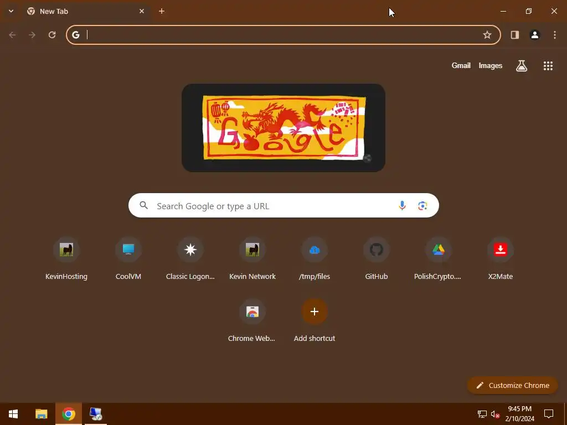Bookmark this tab with the star icon
567x425 pixels.
tap(487, 35)
